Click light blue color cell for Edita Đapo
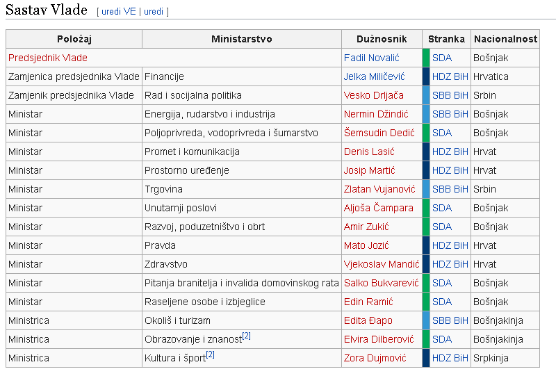The image size is (556, 376). (426, 320)
